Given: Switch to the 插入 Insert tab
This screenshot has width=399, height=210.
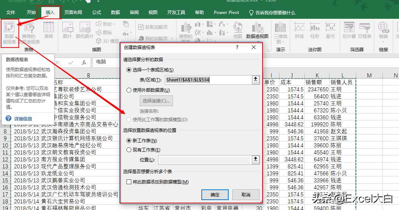Looking at the screenshot, I should [50, 13].
